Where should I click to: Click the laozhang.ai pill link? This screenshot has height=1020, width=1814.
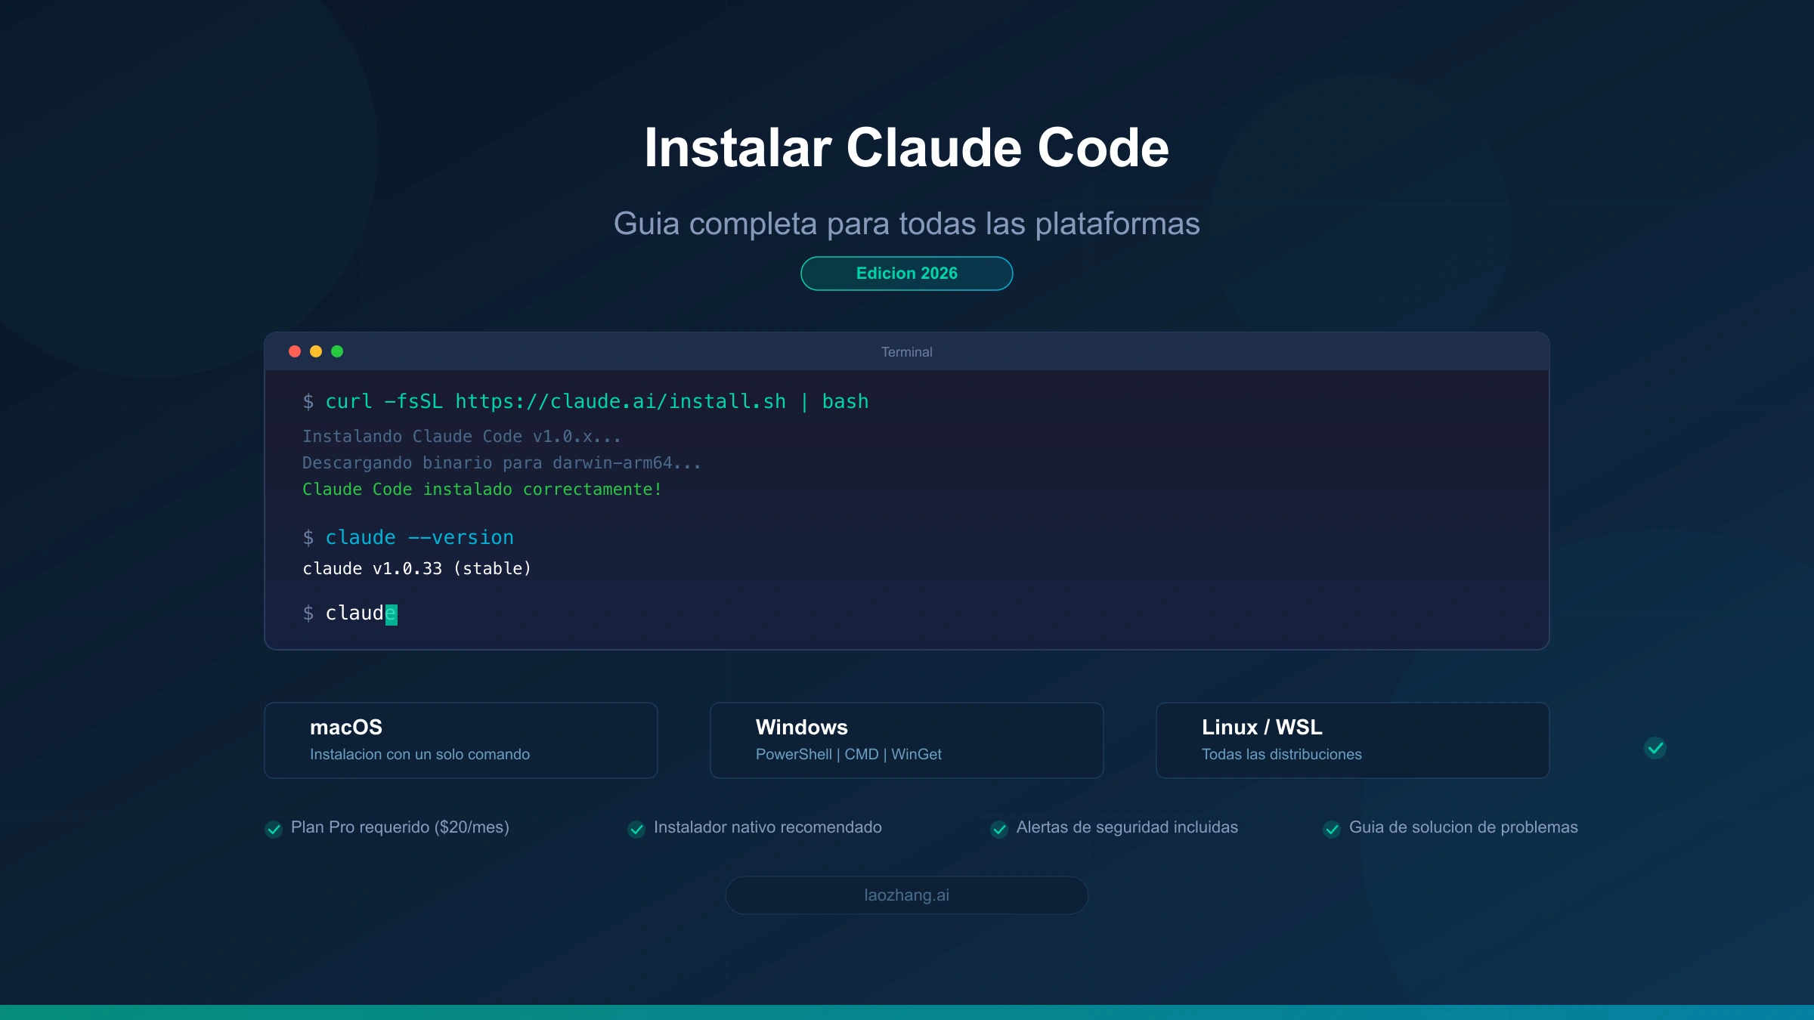[907, 895]
